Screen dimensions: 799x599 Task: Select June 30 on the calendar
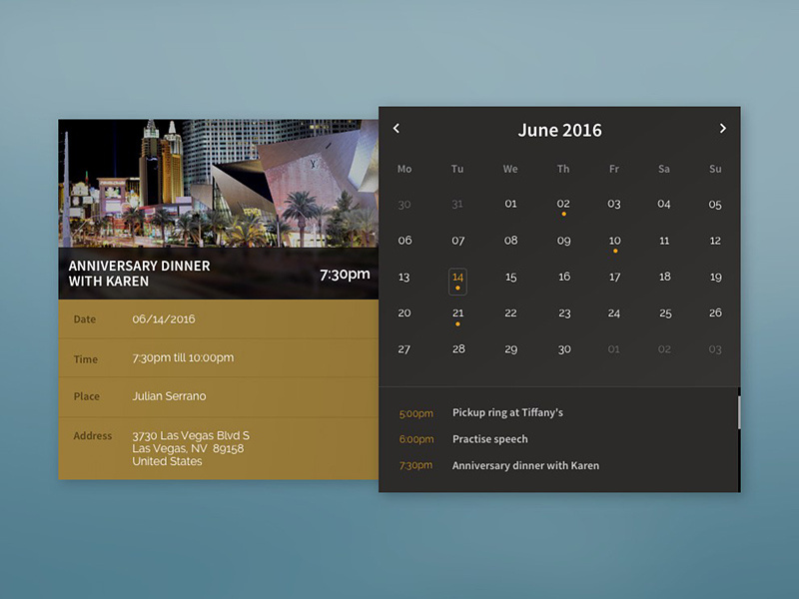coord(563,348)
